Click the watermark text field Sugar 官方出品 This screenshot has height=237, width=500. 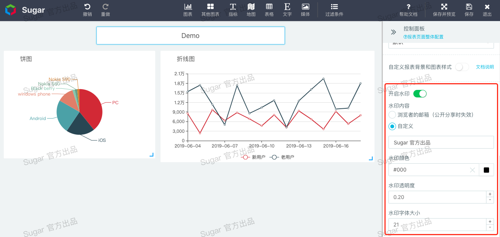pos(441,142)
